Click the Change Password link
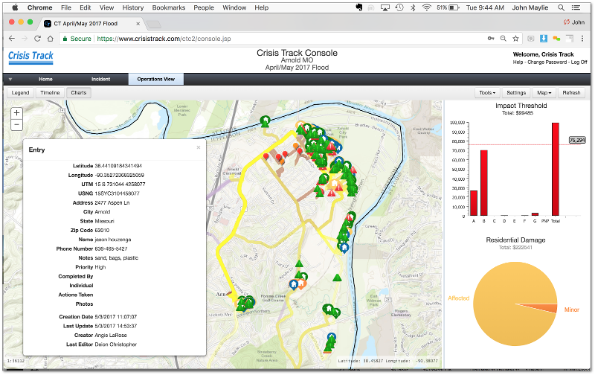This screenshot has width=595, height=375. [x=547, y=62]
